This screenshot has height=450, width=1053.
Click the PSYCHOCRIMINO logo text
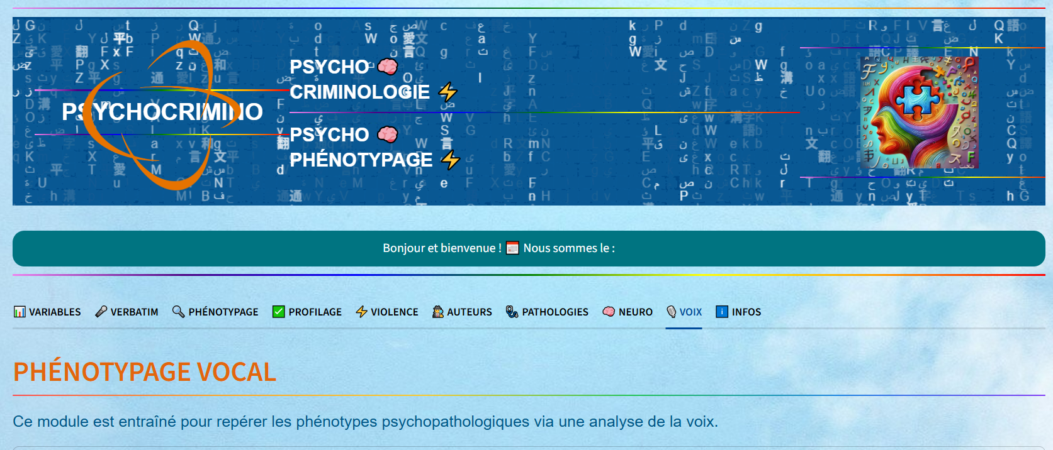click(162, 112)
